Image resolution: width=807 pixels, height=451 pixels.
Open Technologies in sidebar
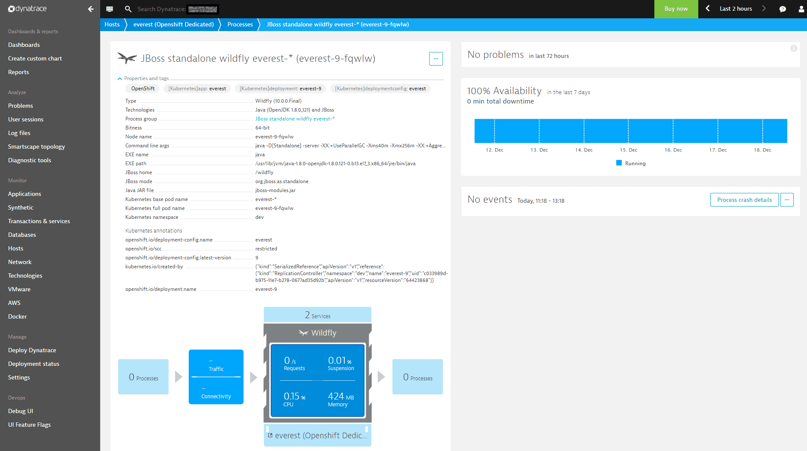25,276
